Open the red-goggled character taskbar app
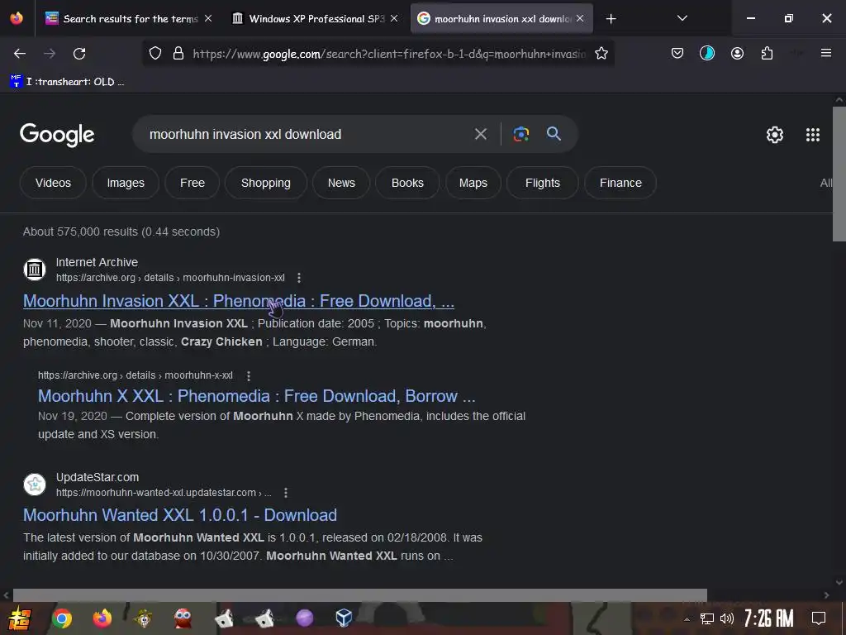This screenshot has height=635, width=846. (x=183, y=618)
